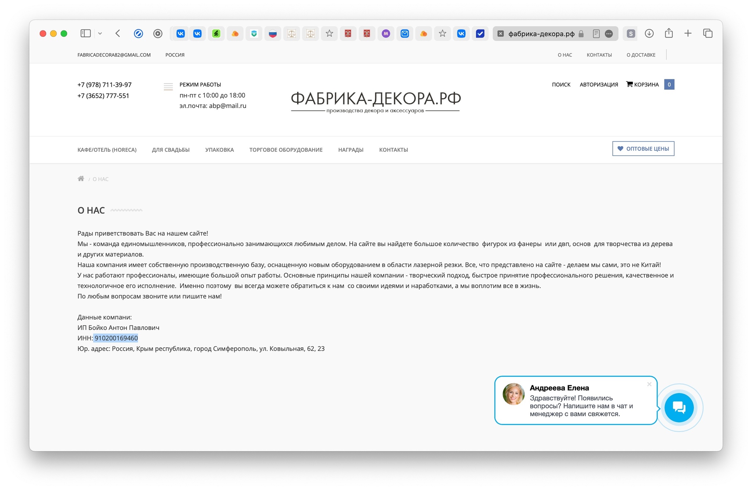This screenshot has height=490, width=752.
Task: Open the Share menu icon
Action: coord(669,33)
